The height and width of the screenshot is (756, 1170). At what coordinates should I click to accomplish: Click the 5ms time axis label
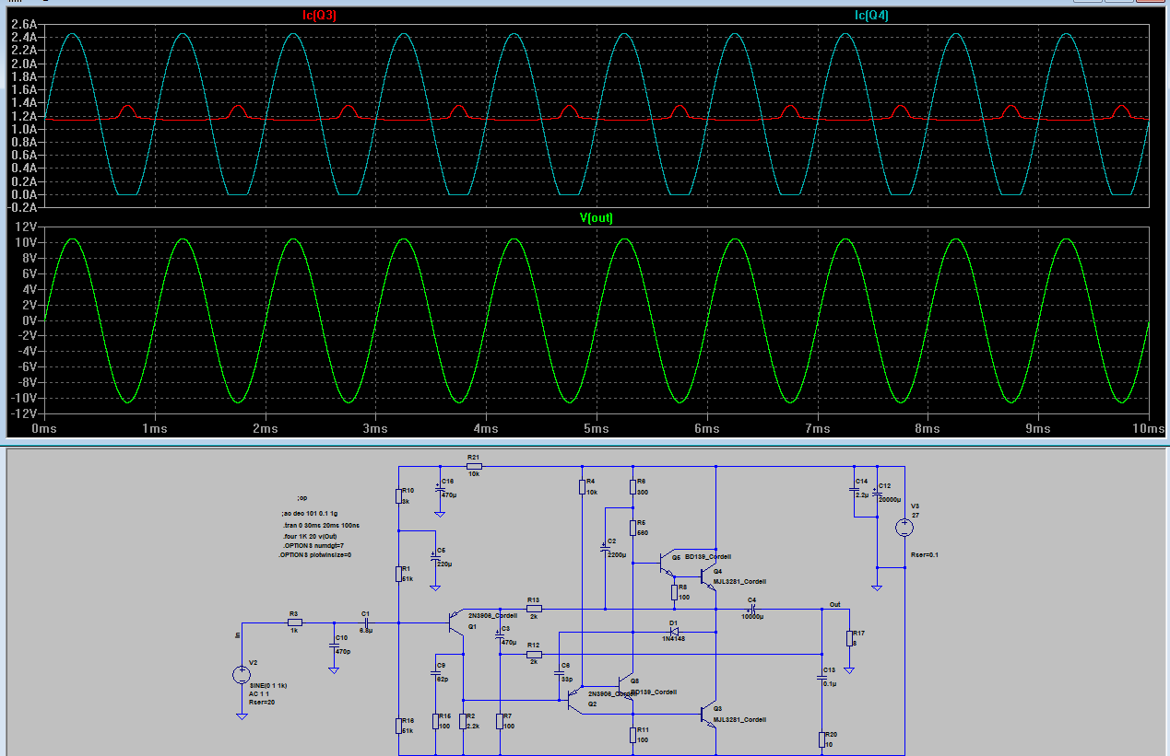click(597, 429)
